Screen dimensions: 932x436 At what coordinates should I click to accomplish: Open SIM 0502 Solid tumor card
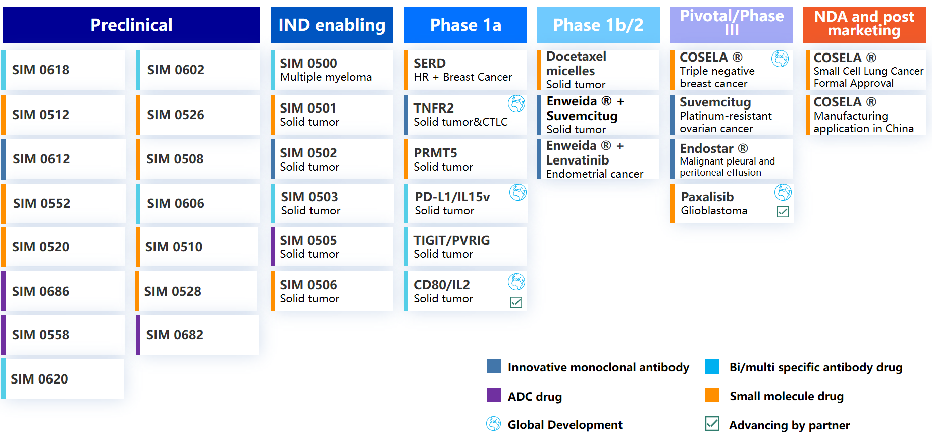click(x=332, y=159)
